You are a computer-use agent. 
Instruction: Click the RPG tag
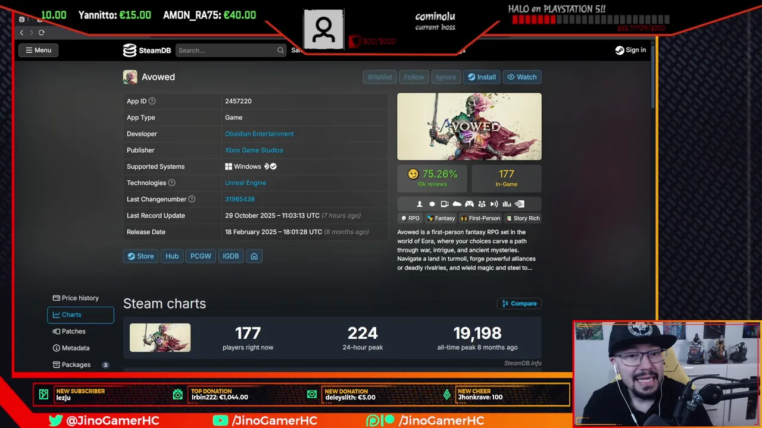point(410,218)
